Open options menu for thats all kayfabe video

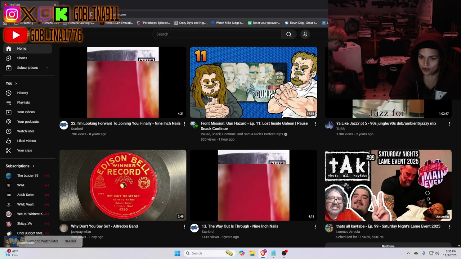pyautogui.click(x=449, y=227)
